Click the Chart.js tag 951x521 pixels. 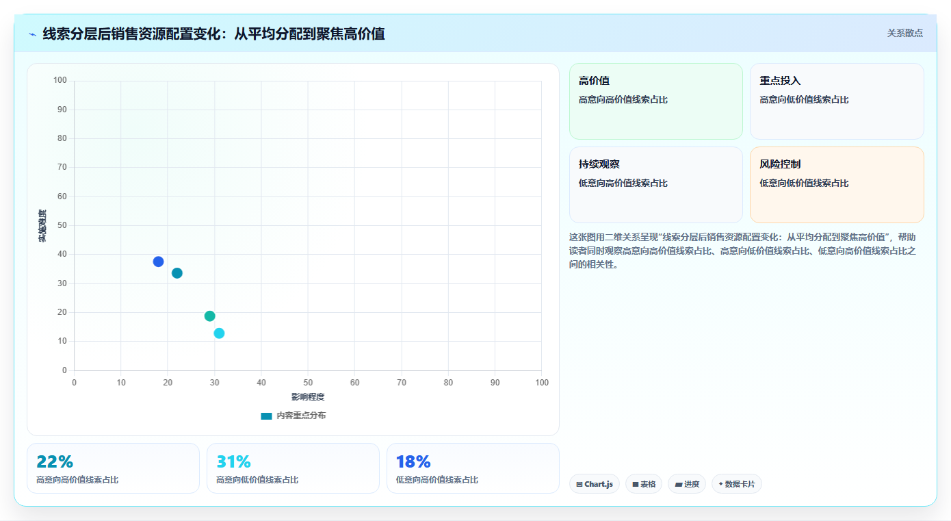[595, 484]
